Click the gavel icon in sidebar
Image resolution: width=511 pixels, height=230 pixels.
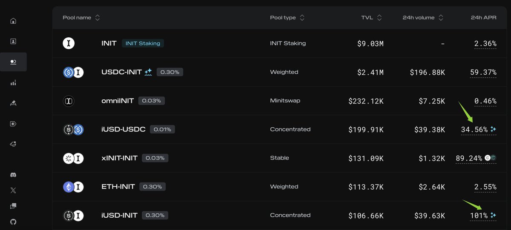(x=13, y=103)
